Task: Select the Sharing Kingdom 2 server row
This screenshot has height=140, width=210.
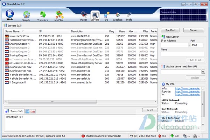Action: pyautogui.click(x=81, y=52)
